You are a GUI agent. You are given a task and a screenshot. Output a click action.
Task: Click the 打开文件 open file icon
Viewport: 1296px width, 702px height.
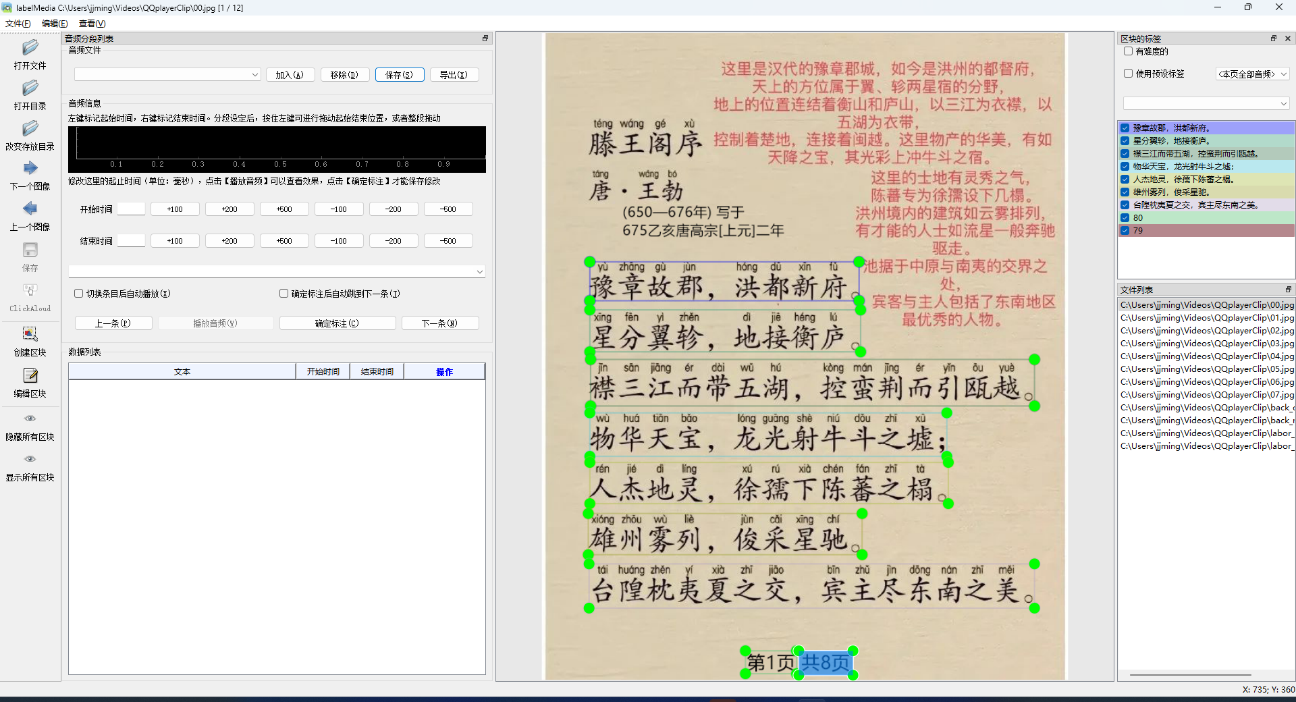30,47
